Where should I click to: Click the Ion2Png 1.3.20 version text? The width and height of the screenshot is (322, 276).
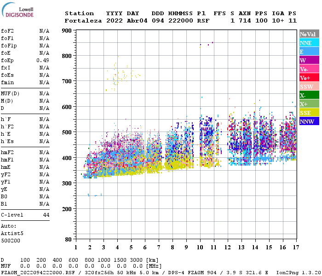pos(299,273)
